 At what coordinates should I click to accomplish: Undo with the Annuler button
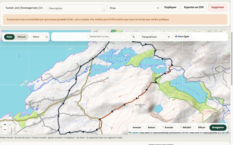click(168, 127)
